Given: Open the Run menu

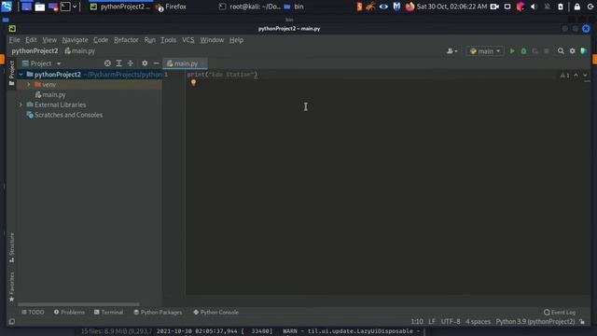Looking at the screenshot, I should [x=149, y=40].
